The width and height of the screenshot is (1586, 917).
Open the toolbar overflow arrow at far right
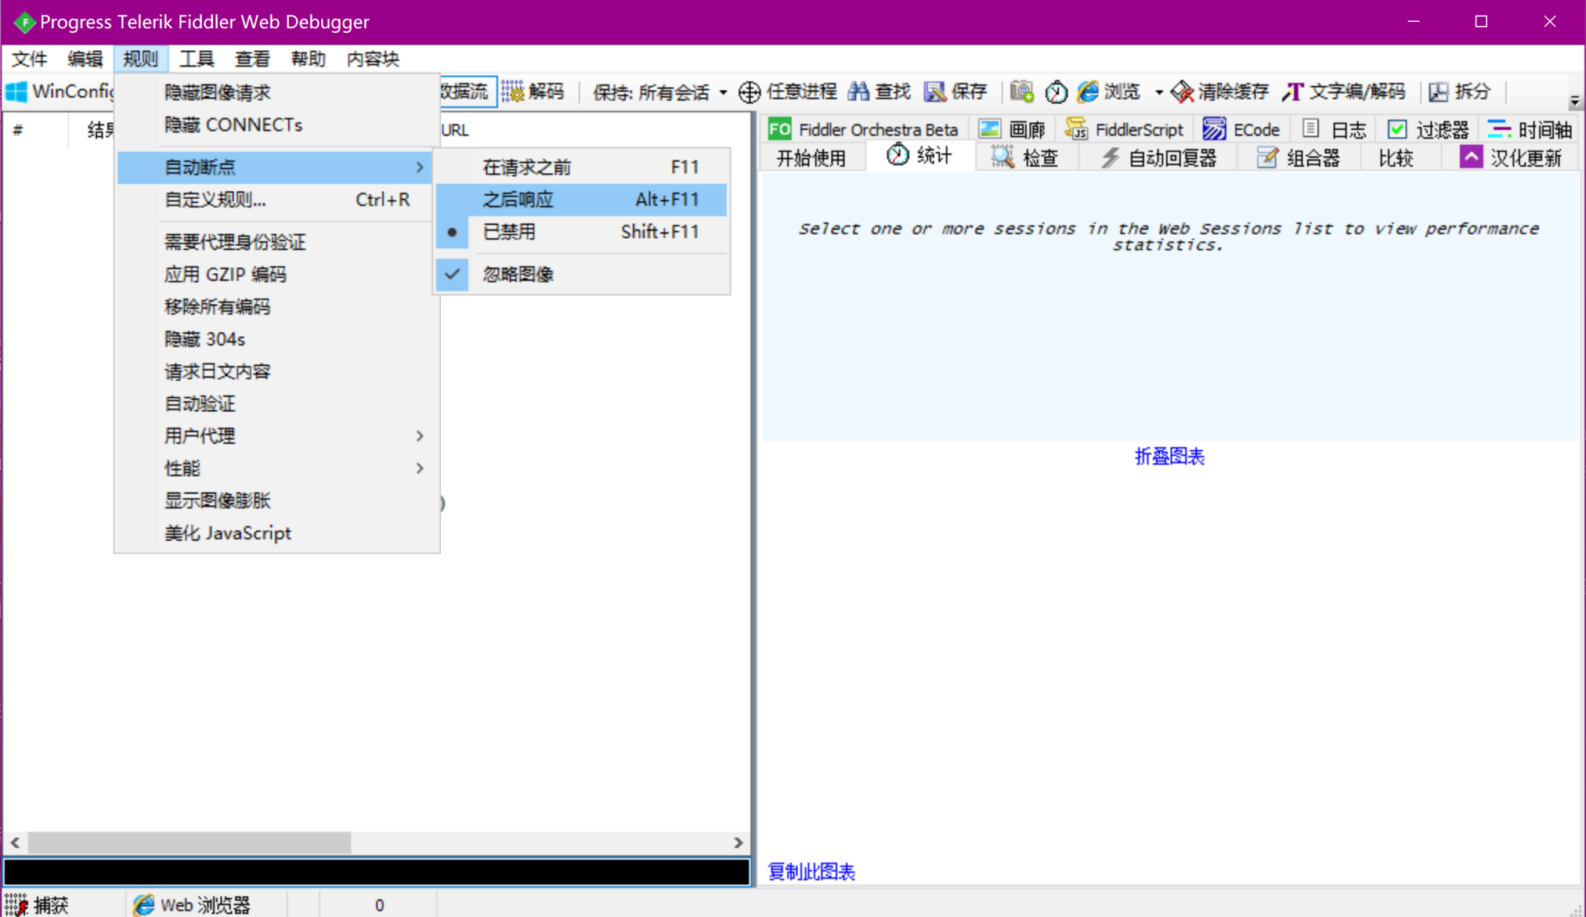(1574, 102)
